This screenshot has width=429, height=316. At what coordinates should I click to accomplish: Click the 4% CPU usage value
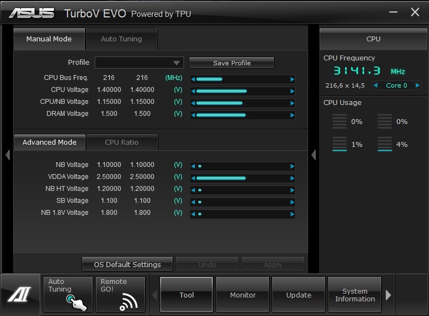(402, 144)
